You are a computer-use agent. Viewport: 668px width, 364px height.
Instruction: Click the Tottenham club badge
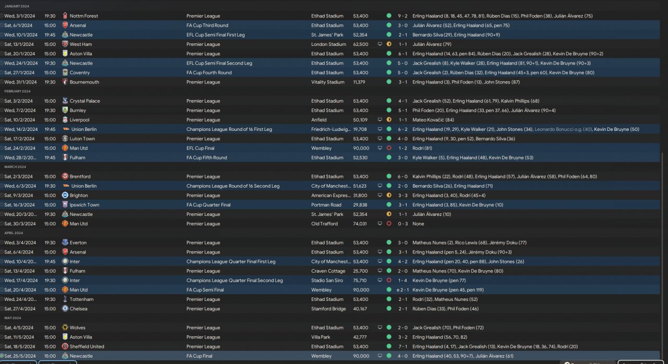(x=65, y=299)
